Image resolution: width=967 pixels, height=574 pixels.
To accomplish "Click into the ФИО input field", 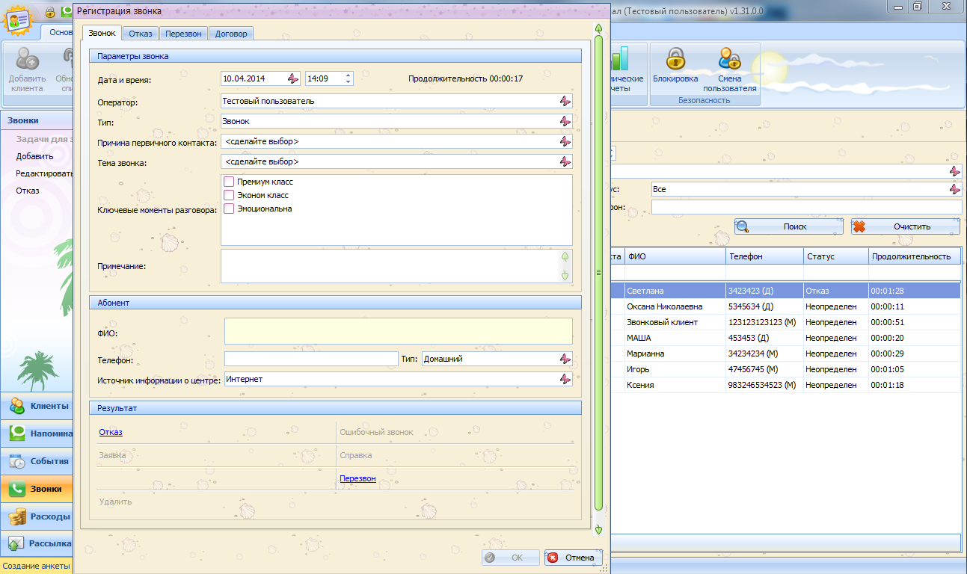I will (x=398, y=330).
